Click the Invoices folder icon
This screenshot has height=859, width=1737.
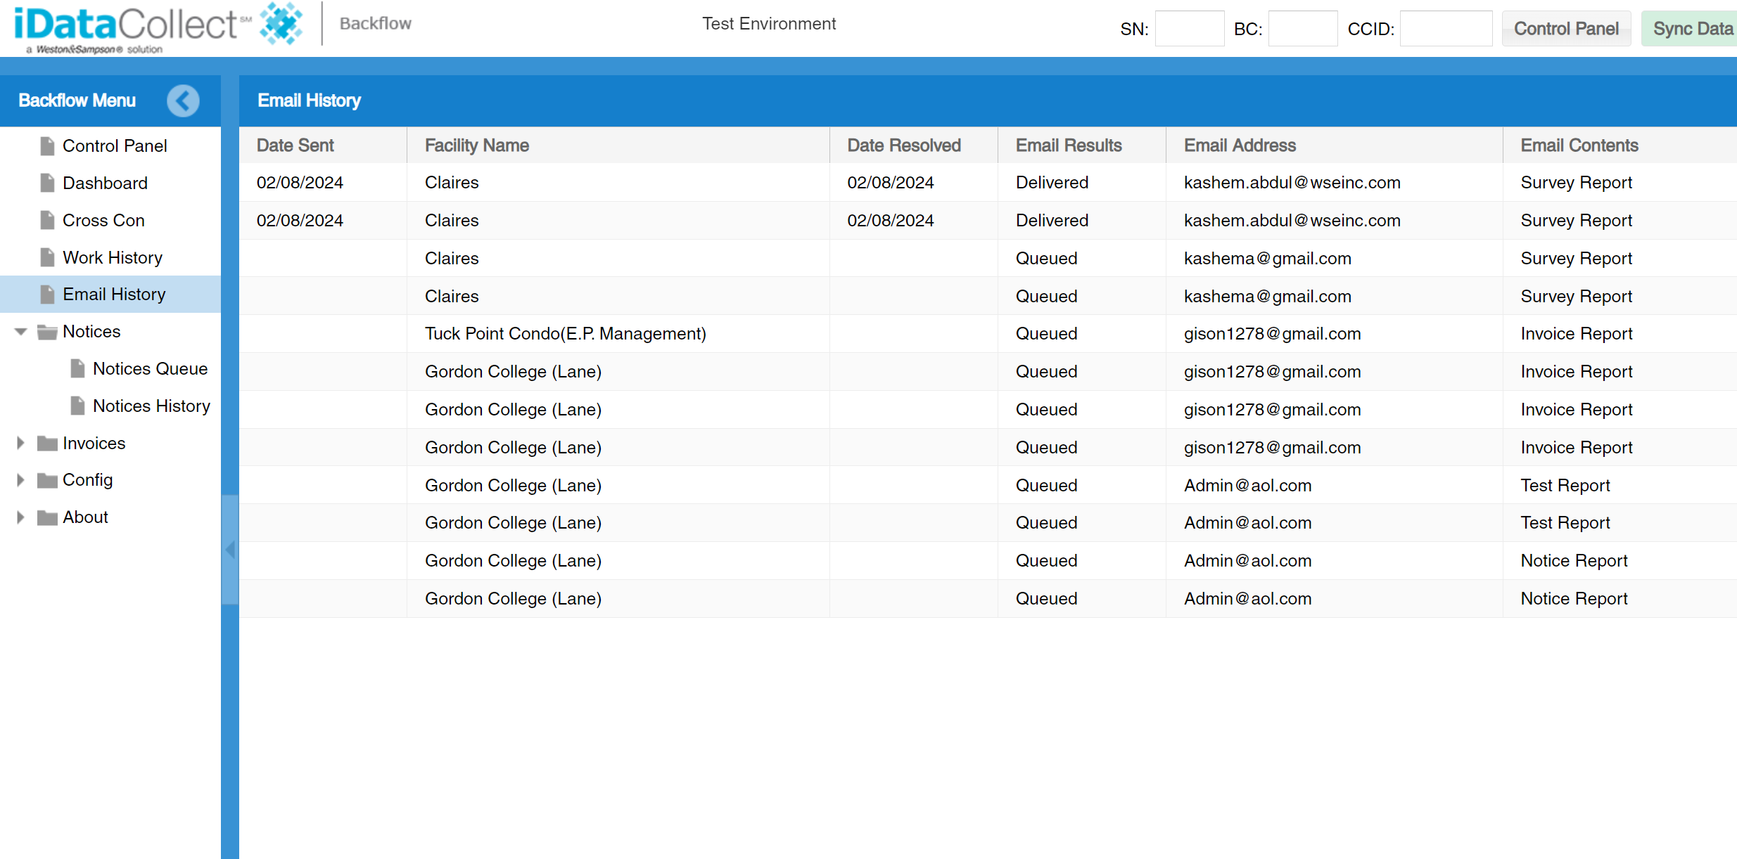tap(47, 443)
